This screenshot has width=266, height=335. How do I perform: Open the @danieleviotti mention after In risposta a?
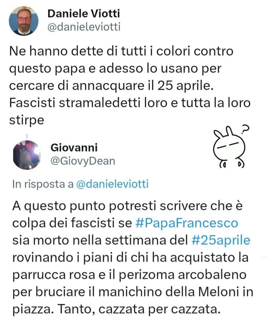[112, 184]
